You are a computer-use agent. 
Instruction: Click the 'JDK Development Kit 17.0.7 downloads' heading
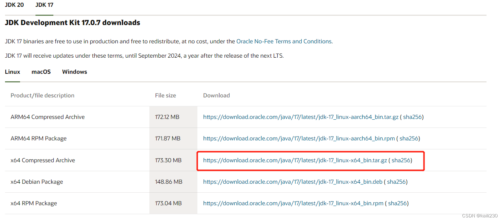point(72,23)
